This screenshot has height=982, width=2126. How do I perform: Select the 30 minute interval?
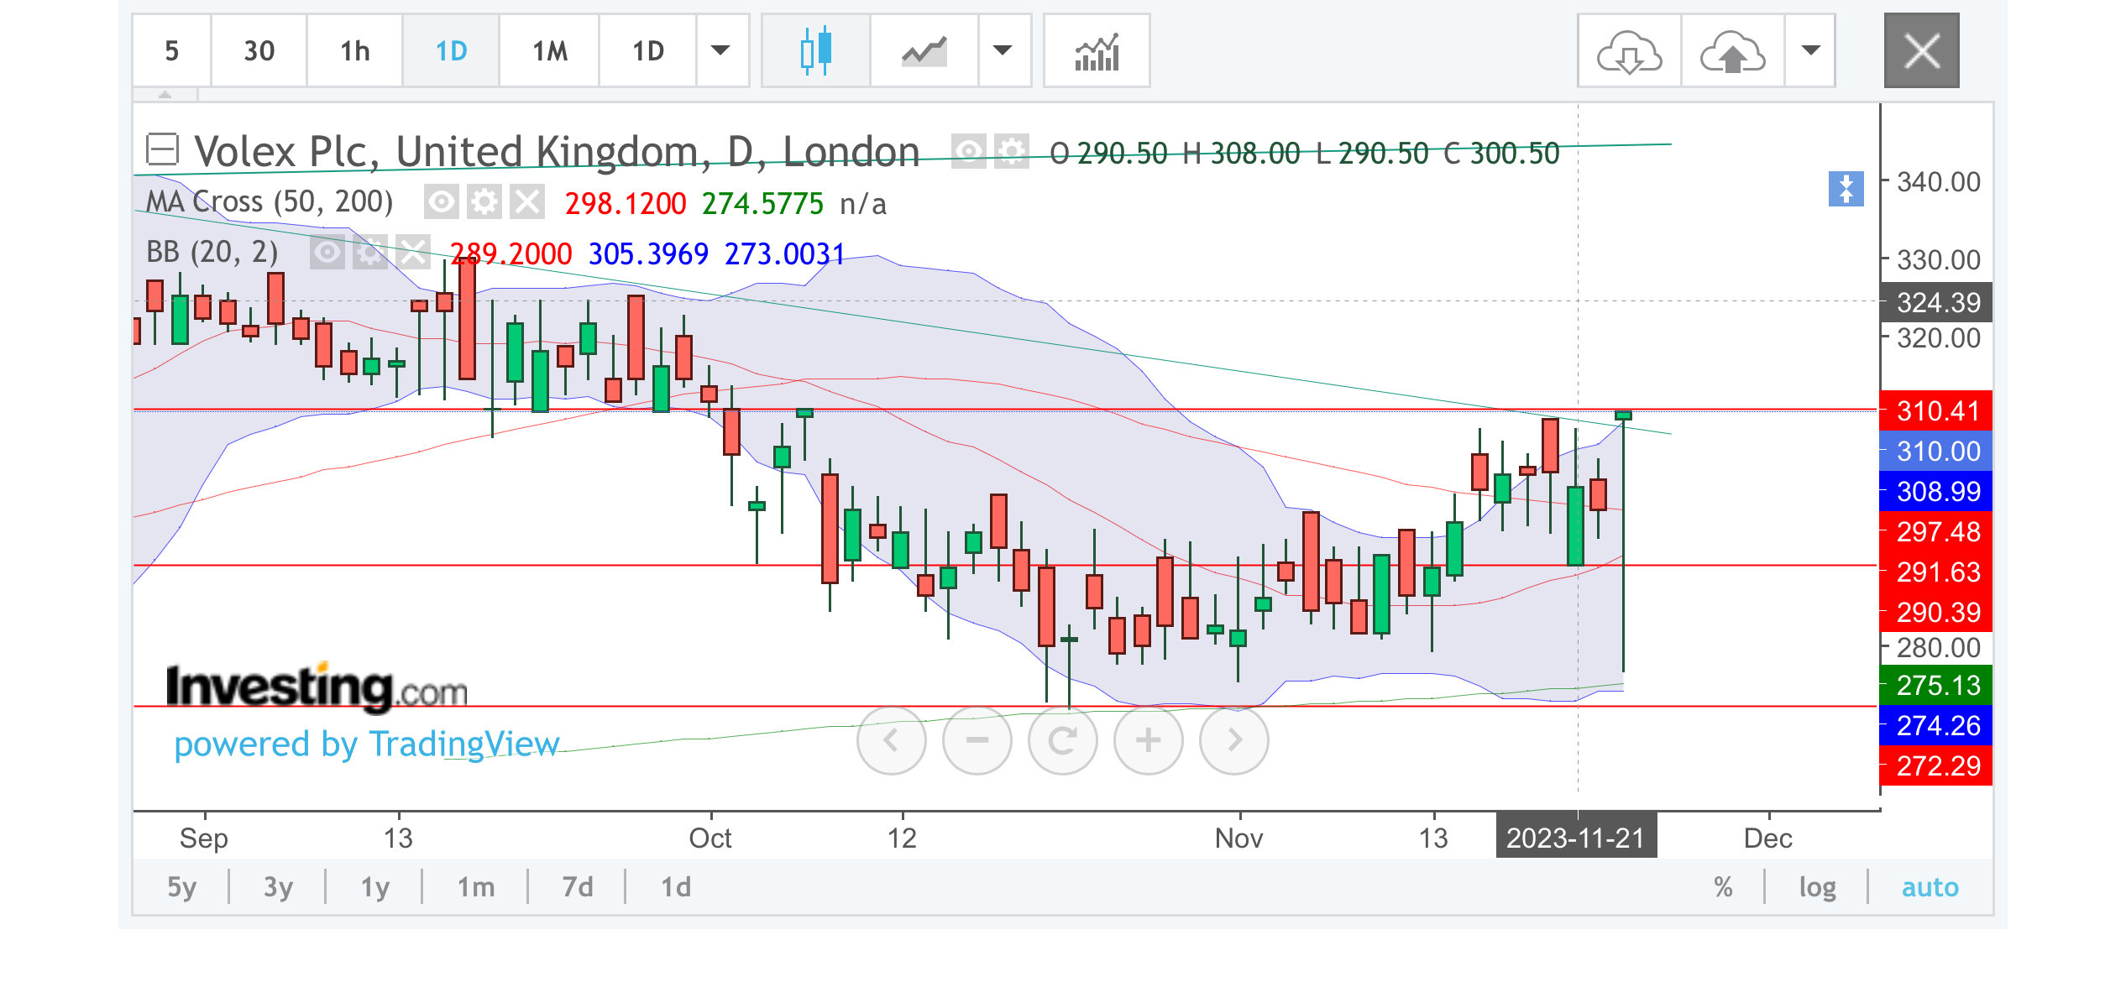tap(259, 51)
